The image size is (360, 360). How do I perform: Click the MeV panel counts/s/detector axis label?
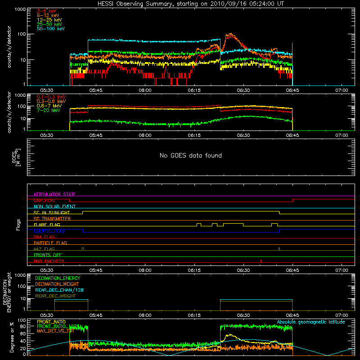[9, 112]
